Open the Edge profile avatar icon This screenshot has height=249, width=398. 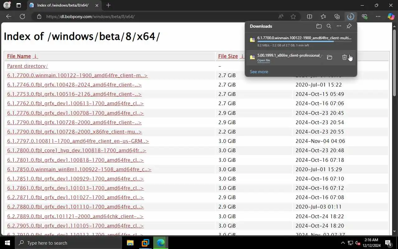(x=7, y=5)
